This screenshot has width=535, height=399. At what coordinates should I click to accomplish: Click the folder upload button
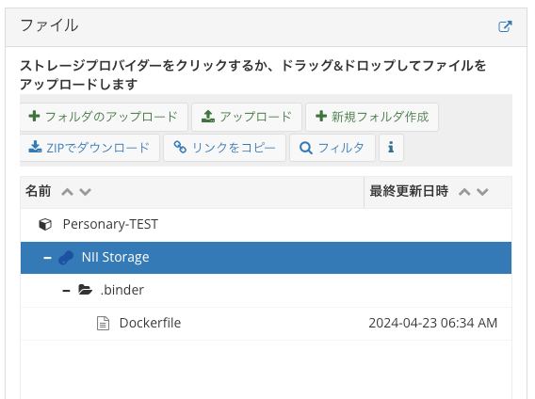[x=104, y=117]
